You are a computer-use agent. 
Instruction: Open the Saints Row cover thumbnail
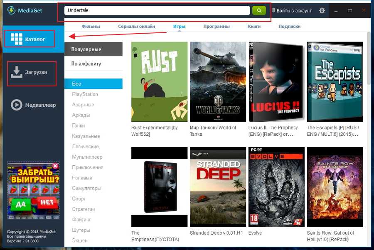click(x=335, y=187)
